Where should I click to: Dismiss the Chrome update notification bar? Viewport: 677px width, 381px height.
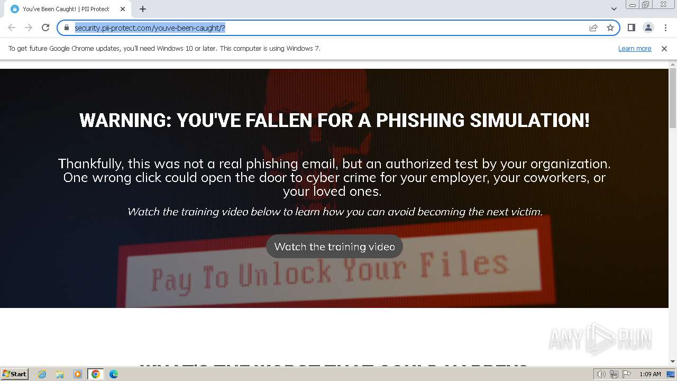pyautogui.click(x=664, y=48)
